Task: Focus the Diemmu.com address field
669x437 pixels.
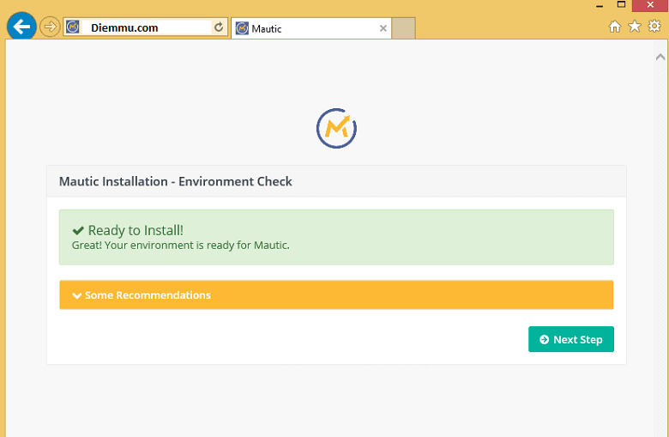Action: tap(145, 27)
